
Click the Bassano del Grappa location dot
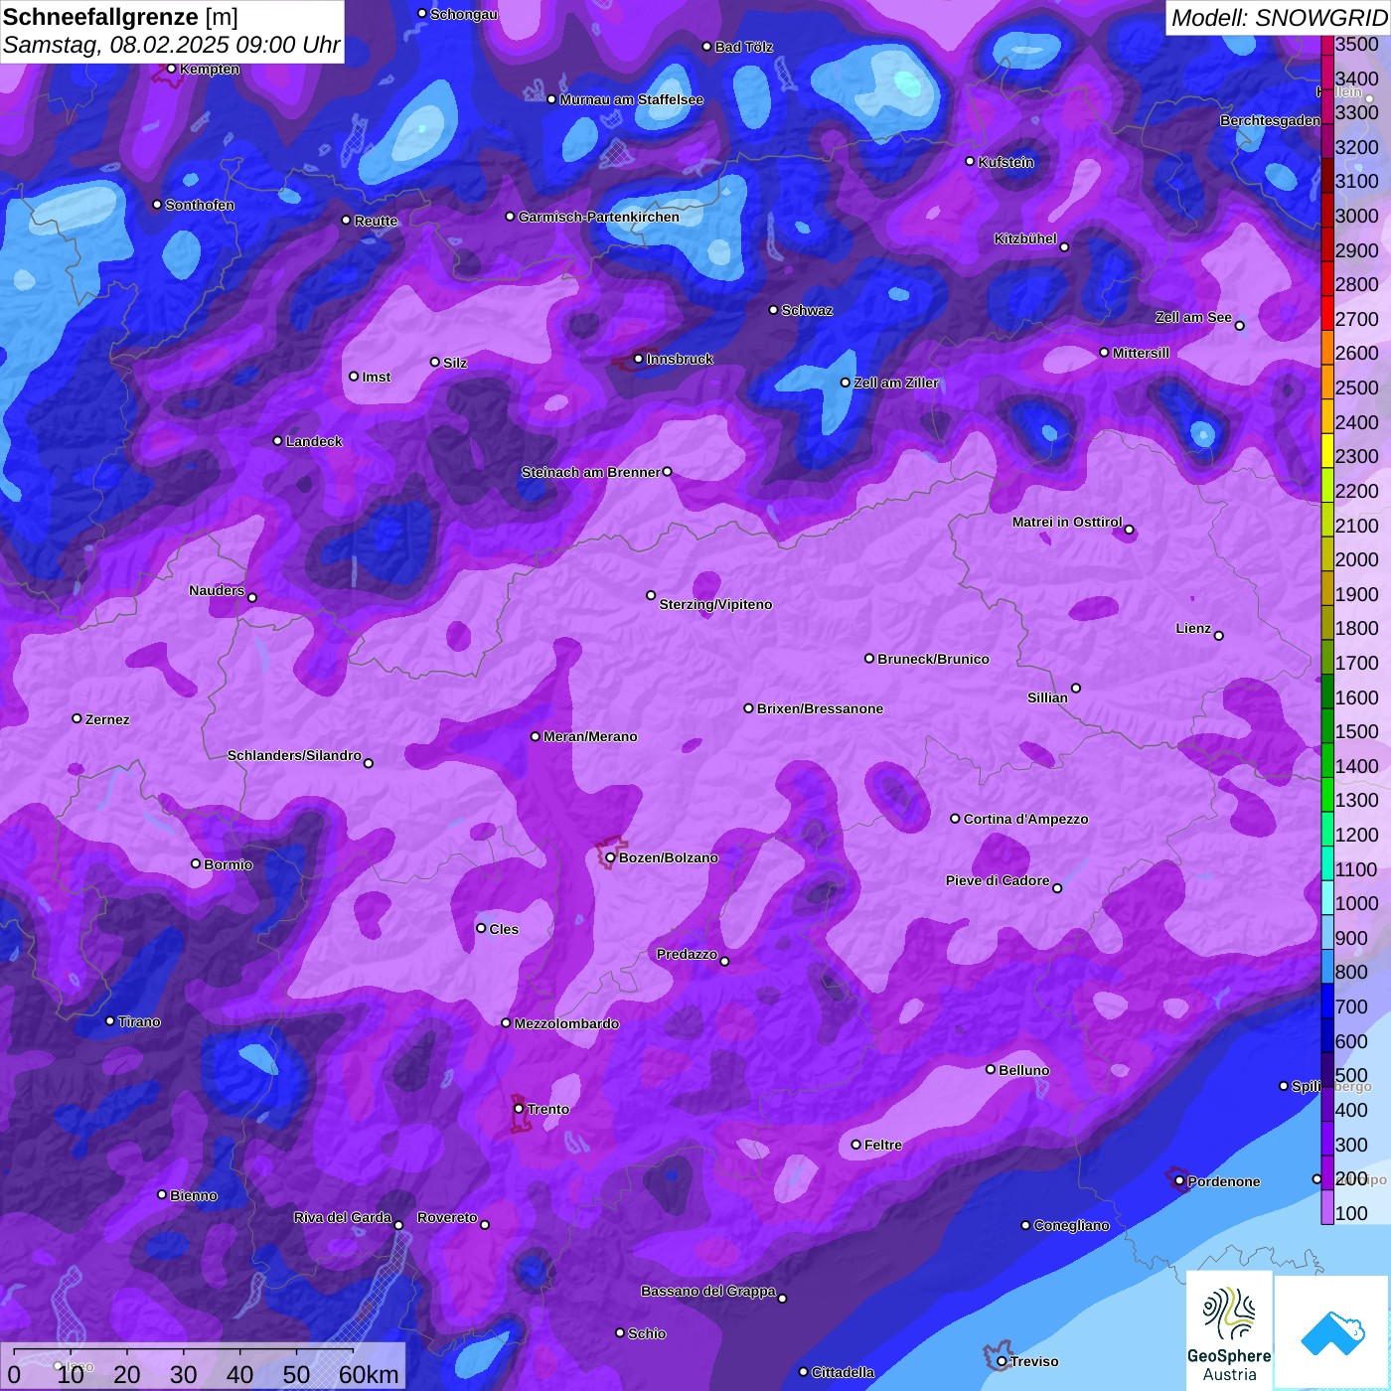click(782, 1299)
